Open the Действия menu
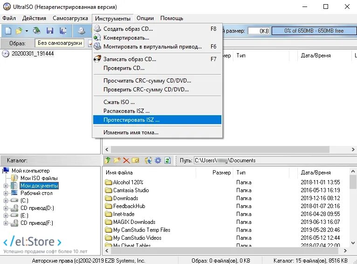Image resolution: width=357 pixels, height=264 pixels. pyautogui.click(x=34, y=18)
